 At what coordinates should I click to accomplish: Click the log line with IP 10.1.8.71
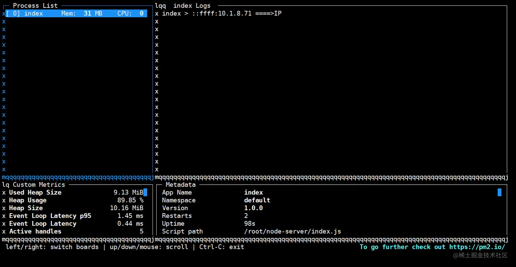click(222, 14)
